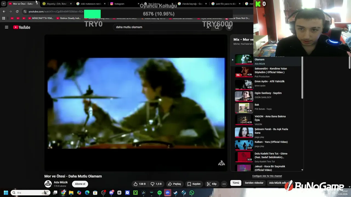Open site information icon in address bar
Image resolution: width=351 pixels, height=197 pixels.
(x=25, y=11)
